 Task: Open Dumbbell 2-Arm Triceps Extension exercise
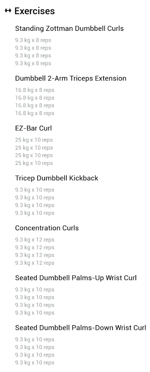click(71, 78)
